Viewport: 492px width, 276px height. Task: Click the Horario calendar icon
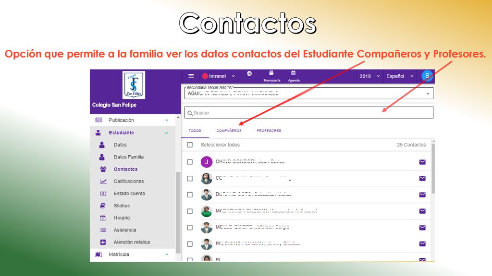103,218
